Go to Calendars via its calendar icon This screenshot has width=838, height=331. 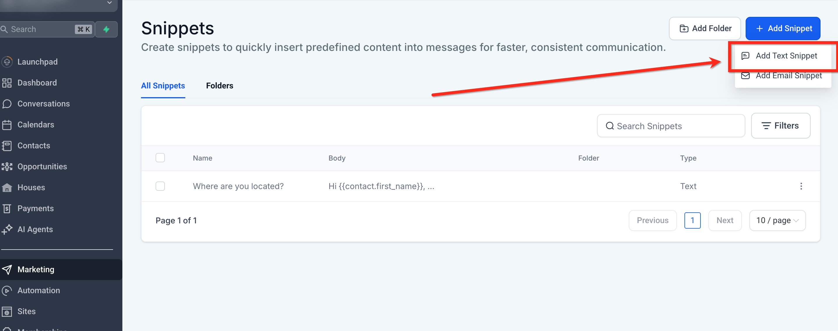(7, 125)
